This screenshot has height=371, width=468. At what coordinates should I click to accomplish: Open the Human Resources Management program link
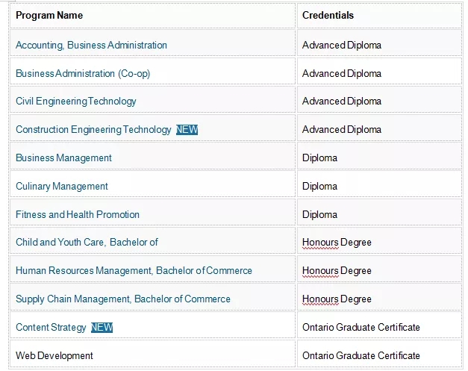(x=134, y=270)
